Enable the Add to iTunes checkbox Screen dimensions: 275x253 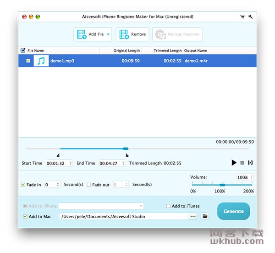point(168,206)
